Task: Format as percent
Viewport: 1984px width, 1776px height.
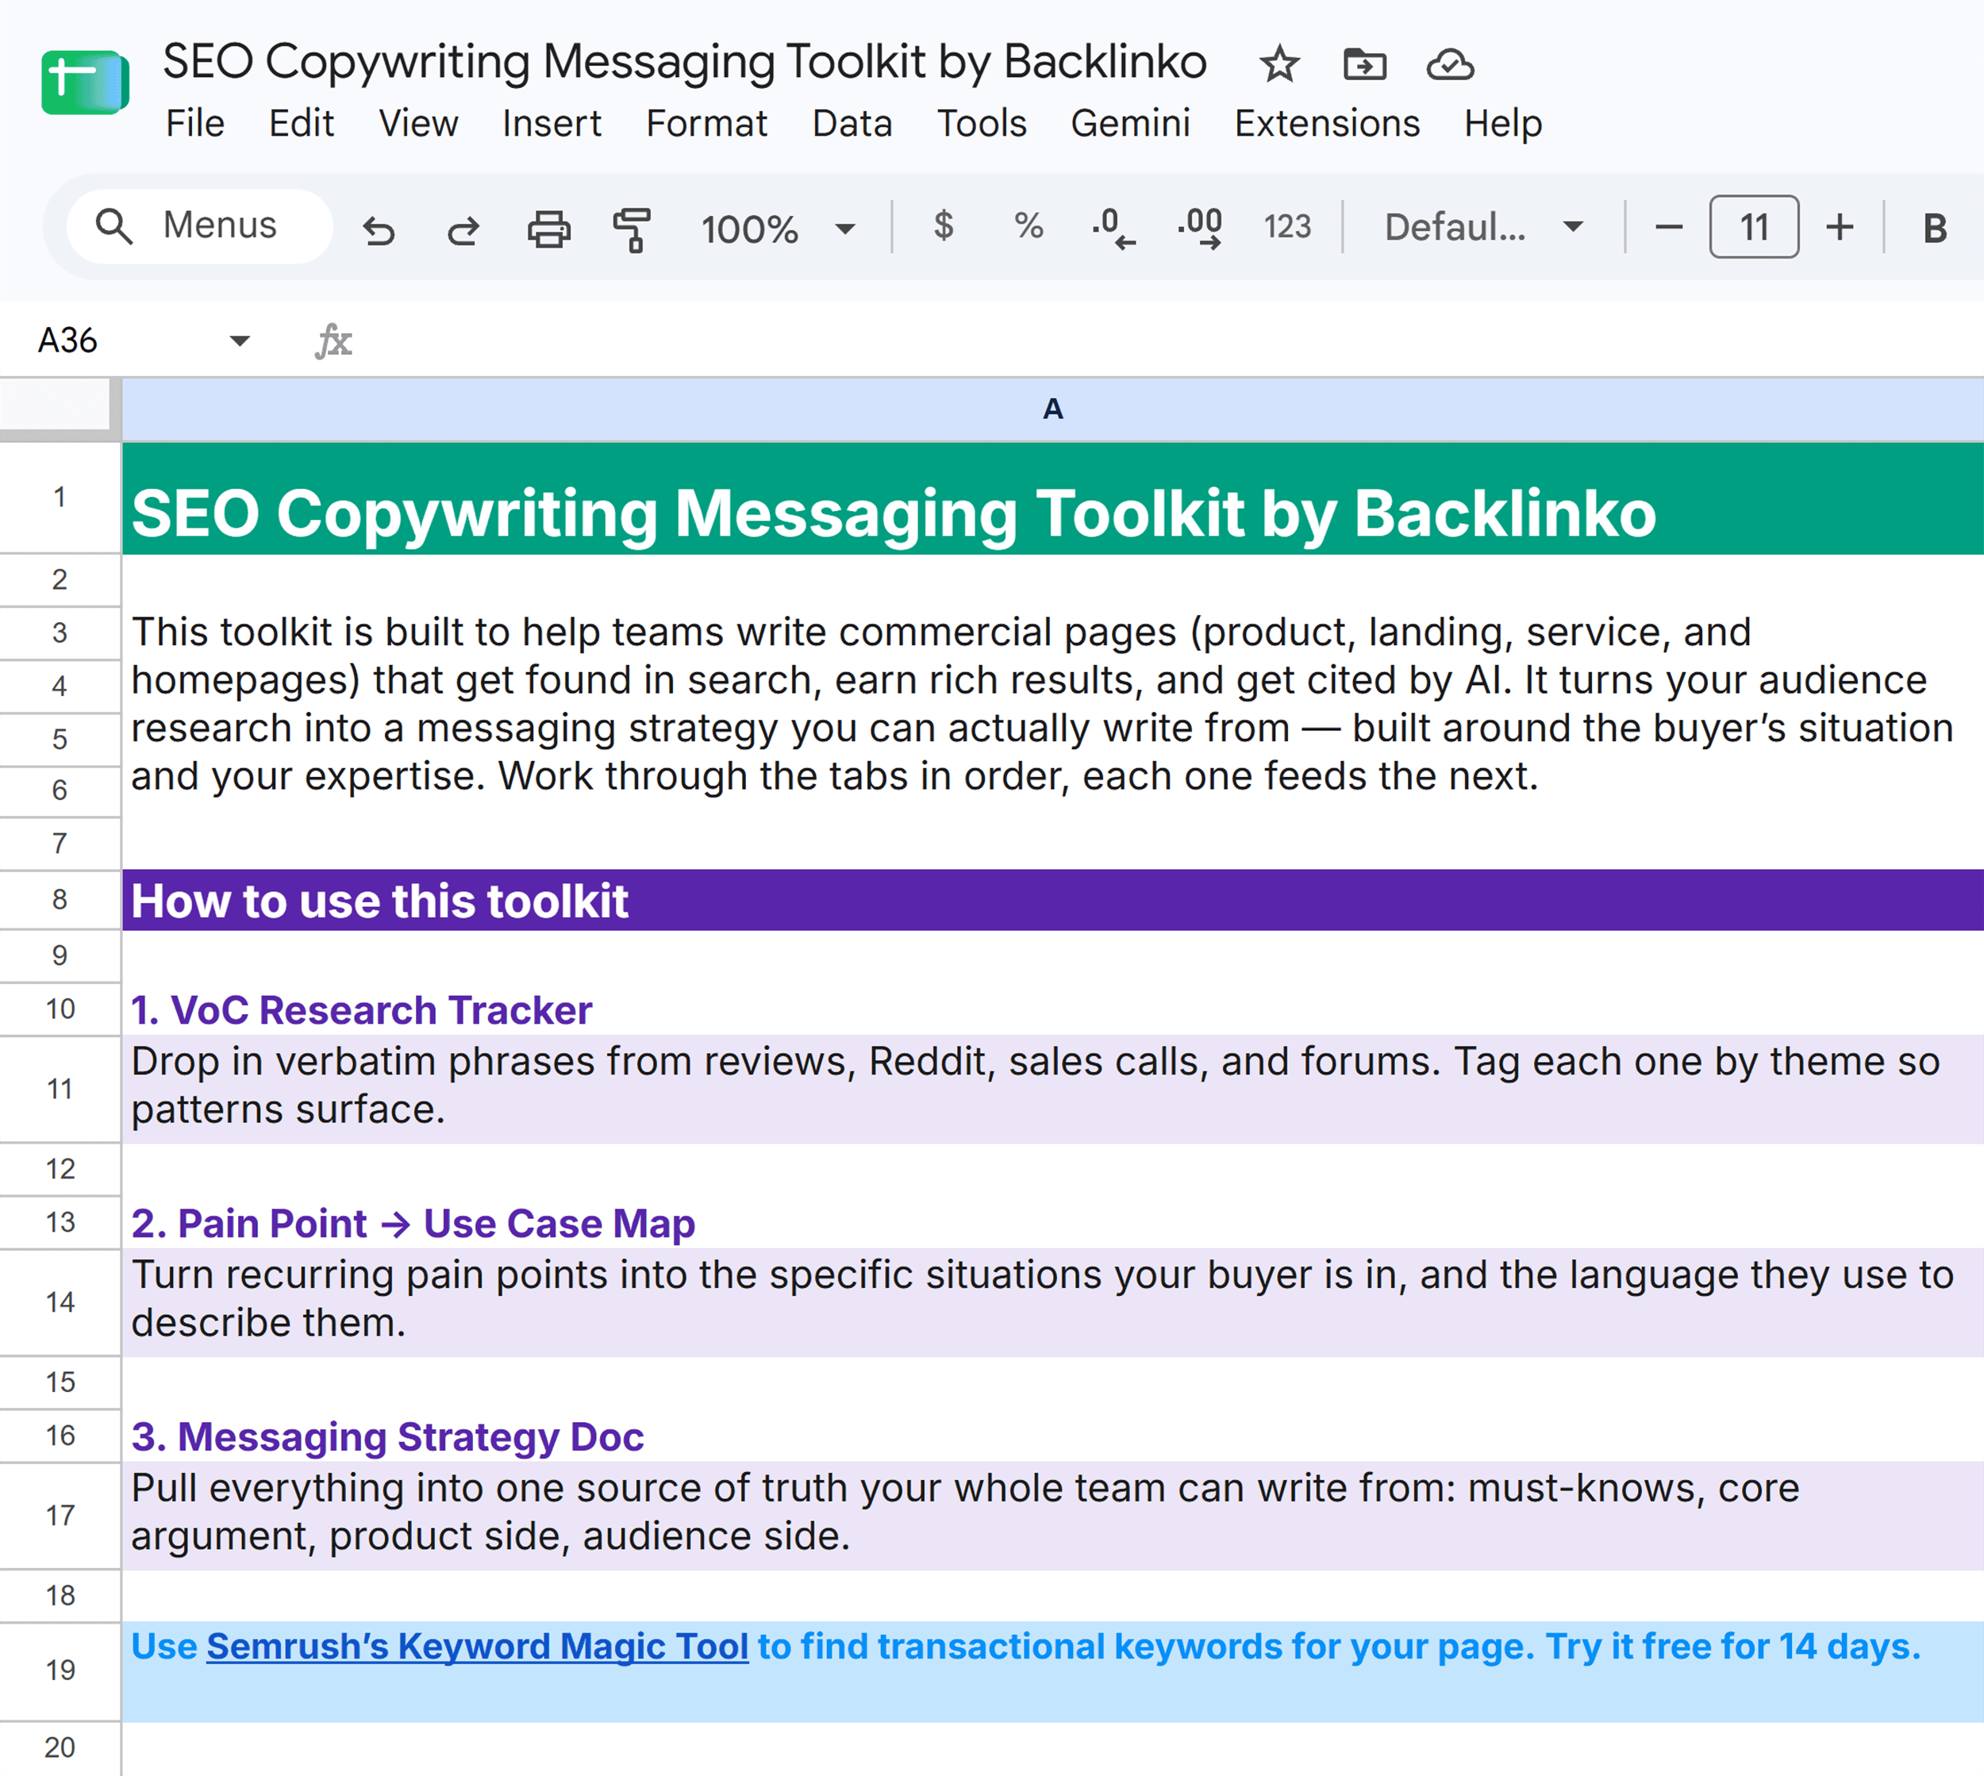Action: click(x=1029, y=226)
